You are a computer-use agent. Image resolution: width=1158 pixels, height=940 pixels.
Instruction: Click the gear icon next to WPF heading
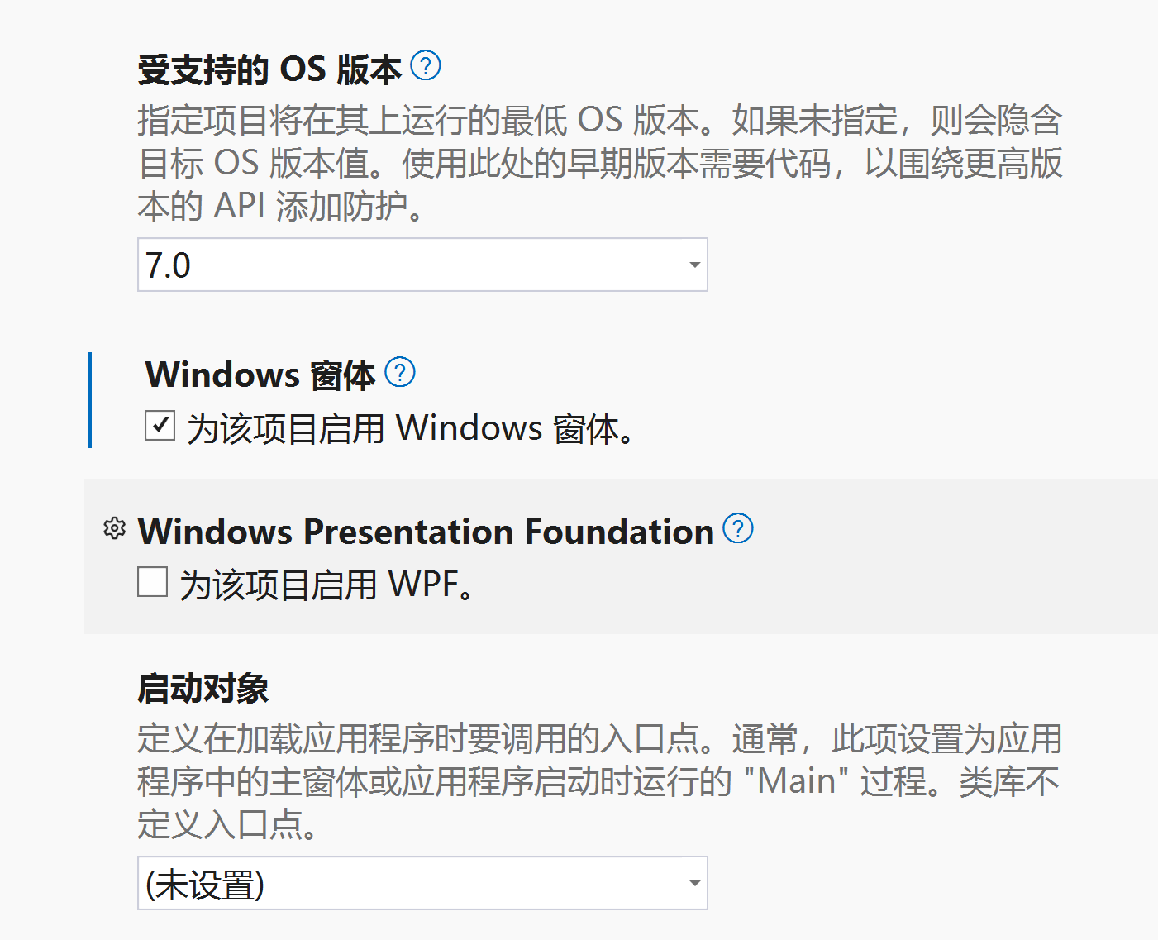click(114, 528)
